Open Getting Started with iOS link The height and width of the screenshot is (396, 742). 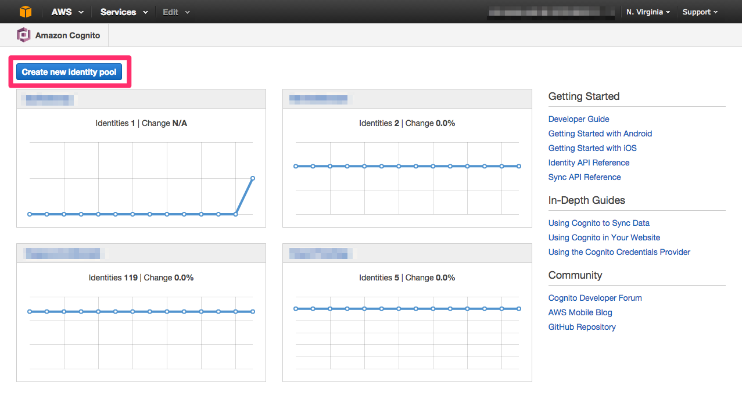coord(593,148)
